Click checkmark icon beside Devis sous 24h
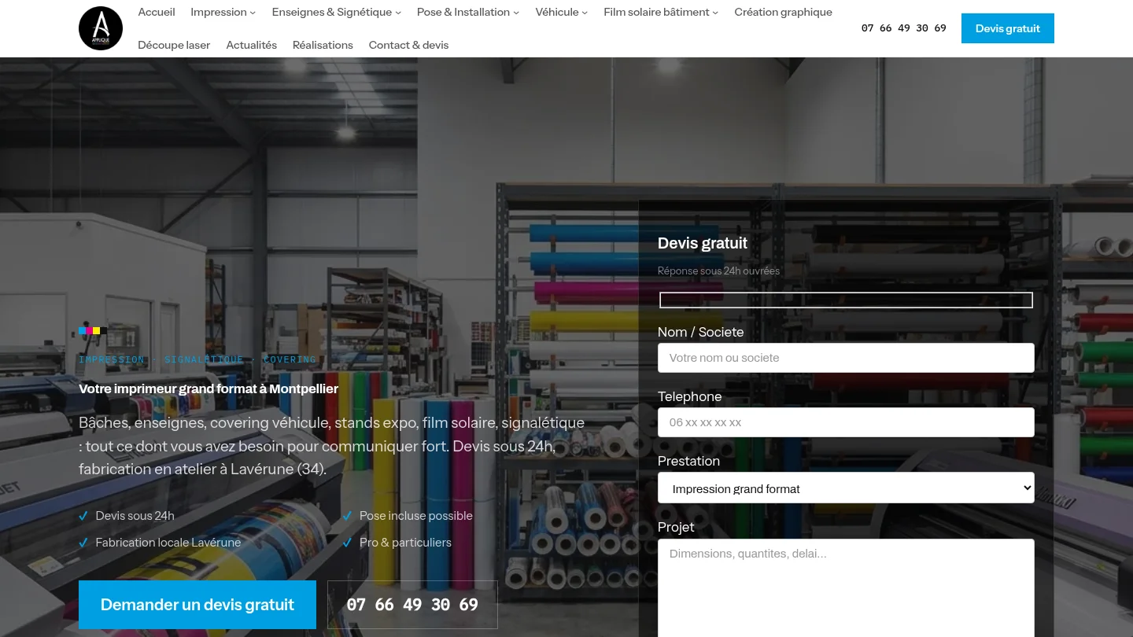Screen dimensions: 1133x637 click(x=83, y=516)
